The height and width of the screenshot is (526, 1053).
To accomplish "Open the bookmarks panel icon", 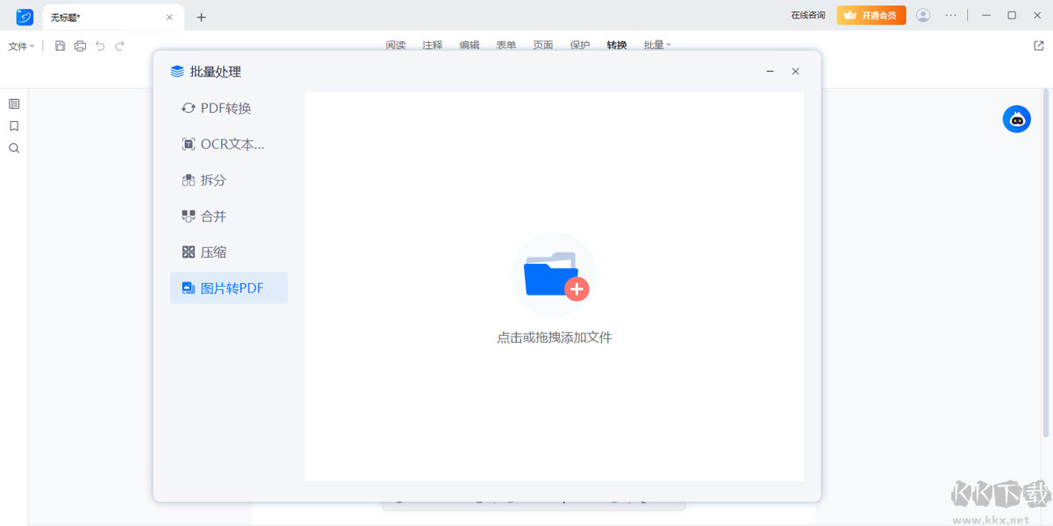I will point(13,125).
